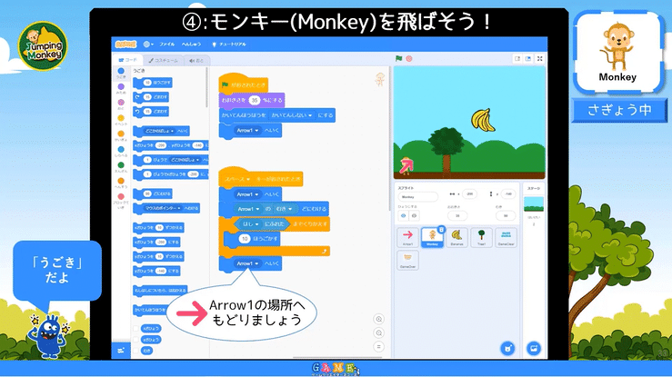Click the sprite x position field
The height and width of the screenshot is (377, 672).
469,193
